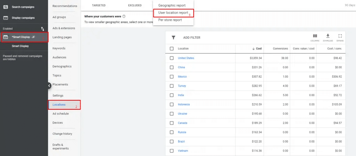Click the filter funnel icon

click(173, 38)
